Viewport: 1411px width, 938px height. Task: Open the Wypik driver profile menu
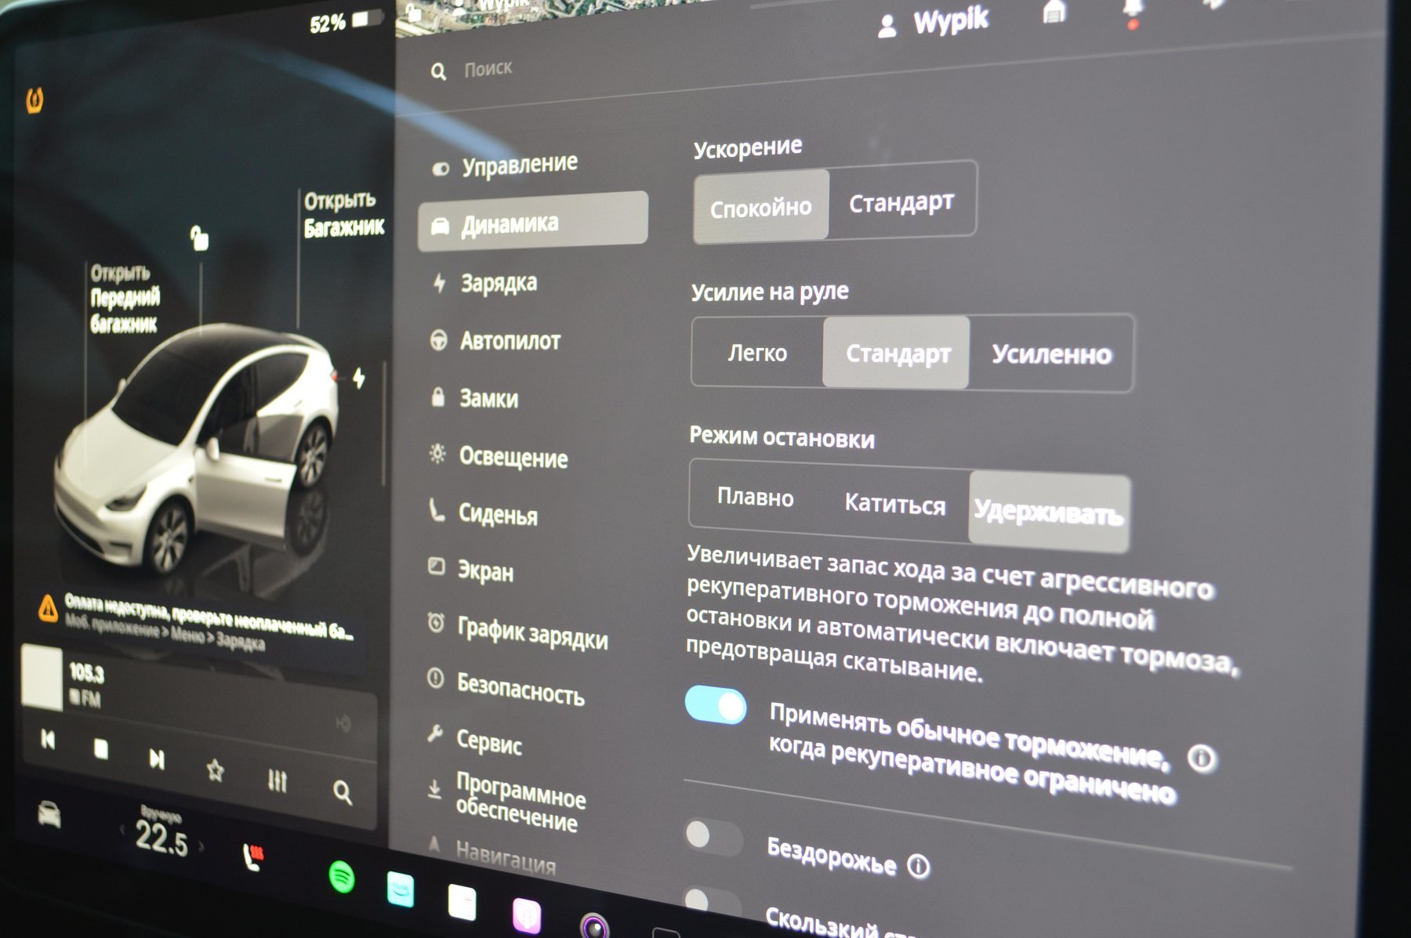934,24
